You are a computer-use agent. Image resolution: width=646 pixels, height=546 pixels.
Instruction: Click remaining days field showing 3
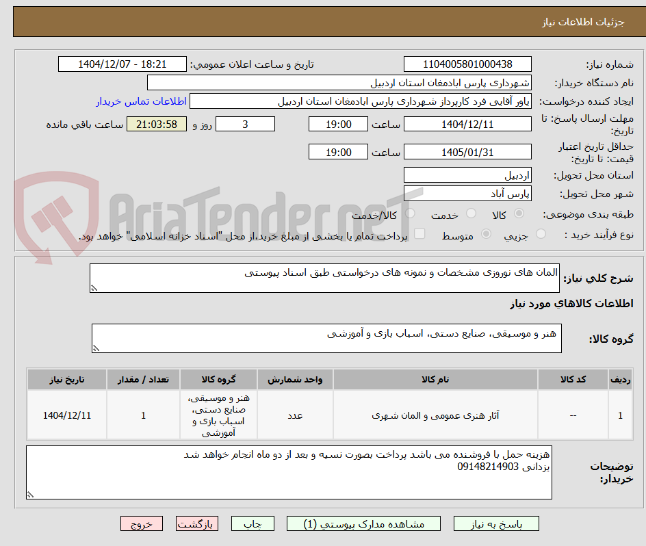245,124
